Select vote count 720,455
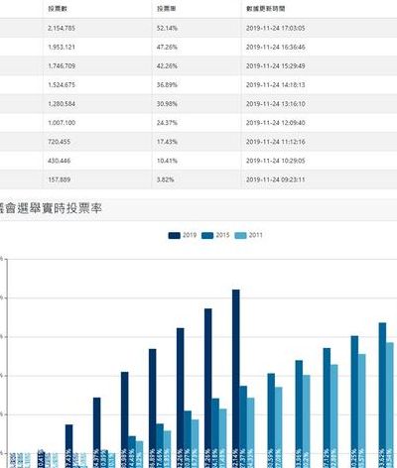Viewport: 397px width, 468px height. click(x=60, y=142)
